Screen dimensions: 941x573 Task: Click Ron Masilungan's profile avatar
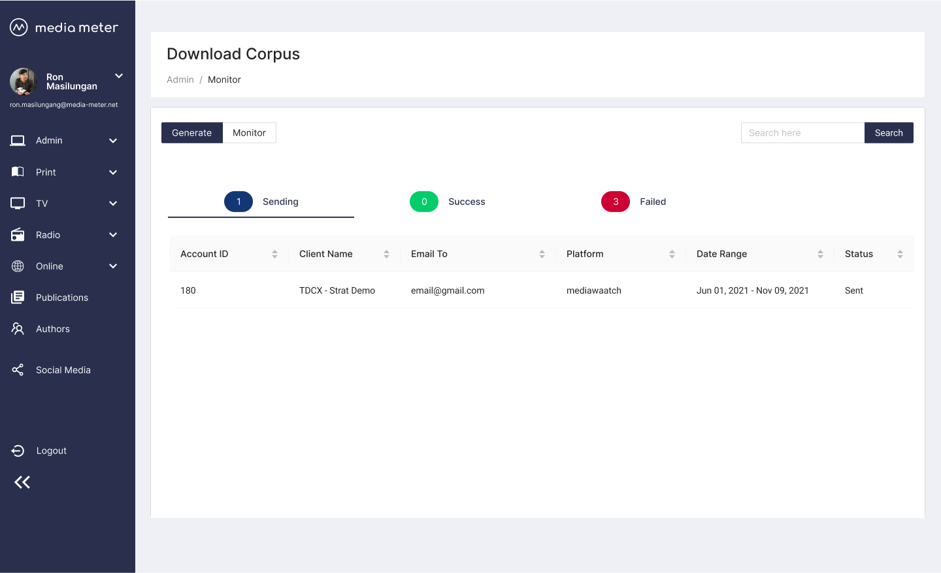coord(24,82)
